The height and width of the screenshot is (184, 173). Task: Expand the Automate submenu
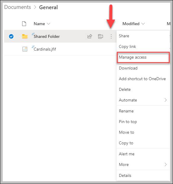point(143,100)
